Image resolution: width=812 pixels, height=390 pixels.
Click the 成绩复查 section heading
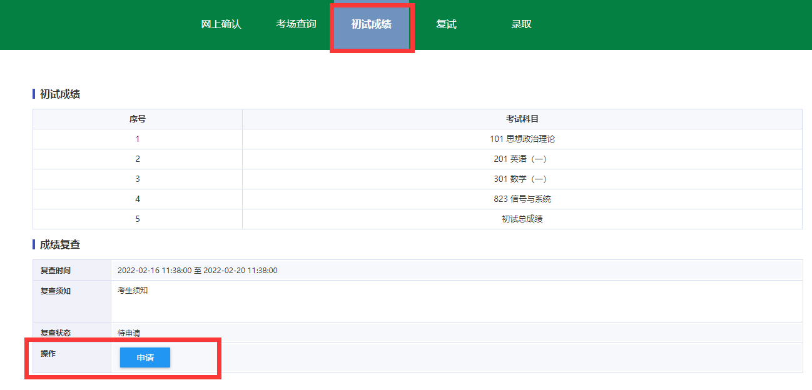point(60,244)
